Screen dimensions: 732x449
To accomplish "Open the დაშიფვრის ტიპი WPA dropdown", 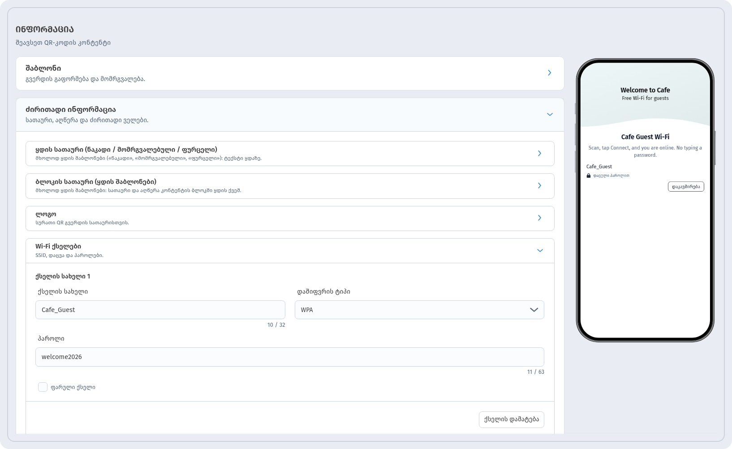I will [419, 310].
